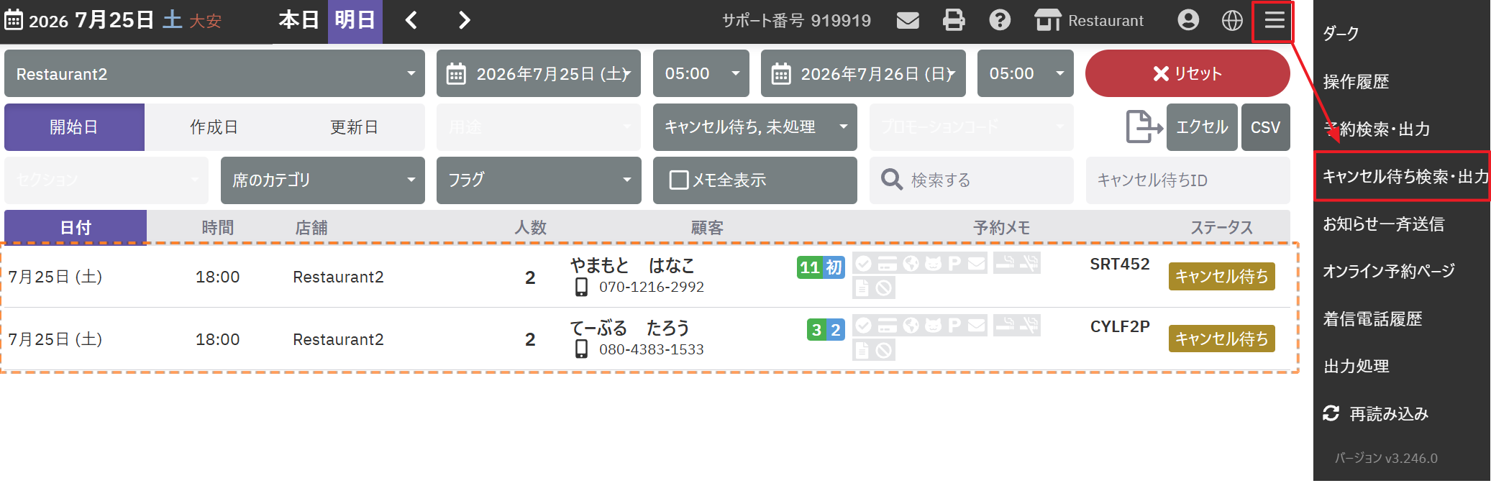Go to next day with right arrow
The image size is (1491, 501).
point(465,20)
